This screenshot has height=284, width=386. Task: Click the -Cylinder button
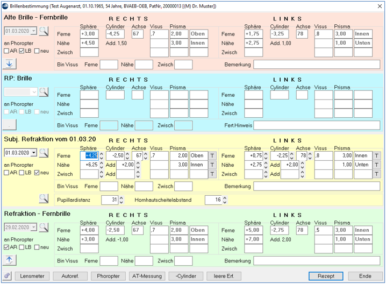pyautogui.click(x=186, y=276)
